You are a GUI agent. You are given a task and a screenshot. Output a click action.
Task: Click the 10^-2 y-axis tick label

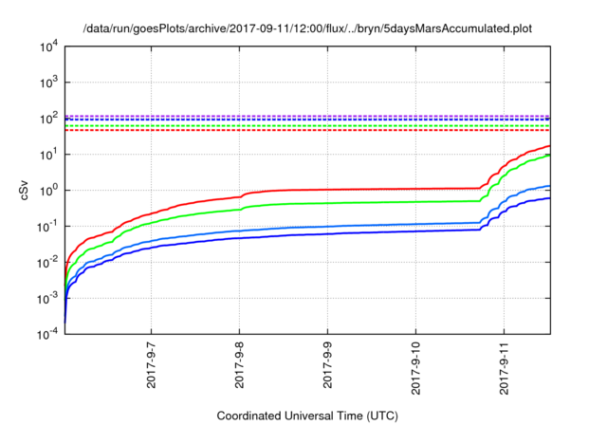[x=47, y=263]
